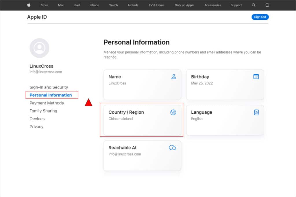Open the Birthday card
Viewport: 296px width, 197px height.
tap(225, 85)
